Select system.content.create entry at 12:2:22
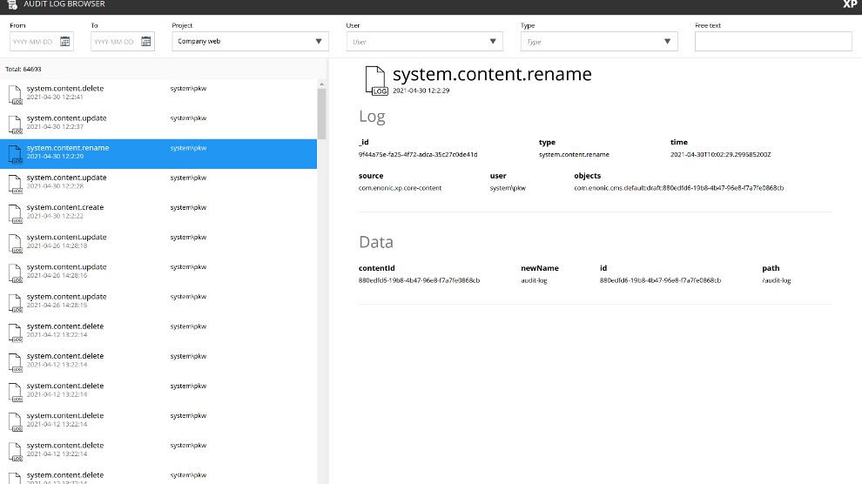This screenshot has width=862, height=484. pos(158,213)
